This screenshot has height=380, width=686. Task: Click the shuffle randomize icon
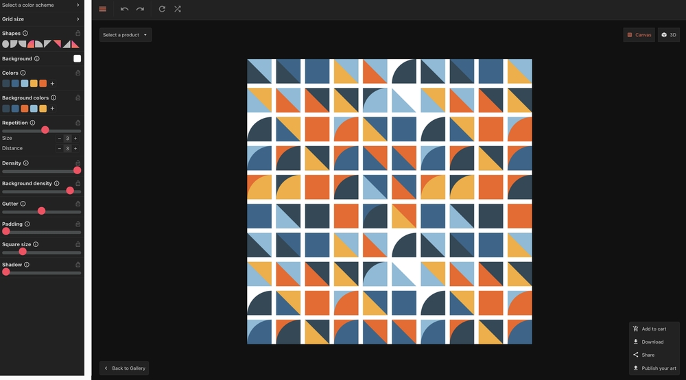pyautogui.click(x=178, y=9)
